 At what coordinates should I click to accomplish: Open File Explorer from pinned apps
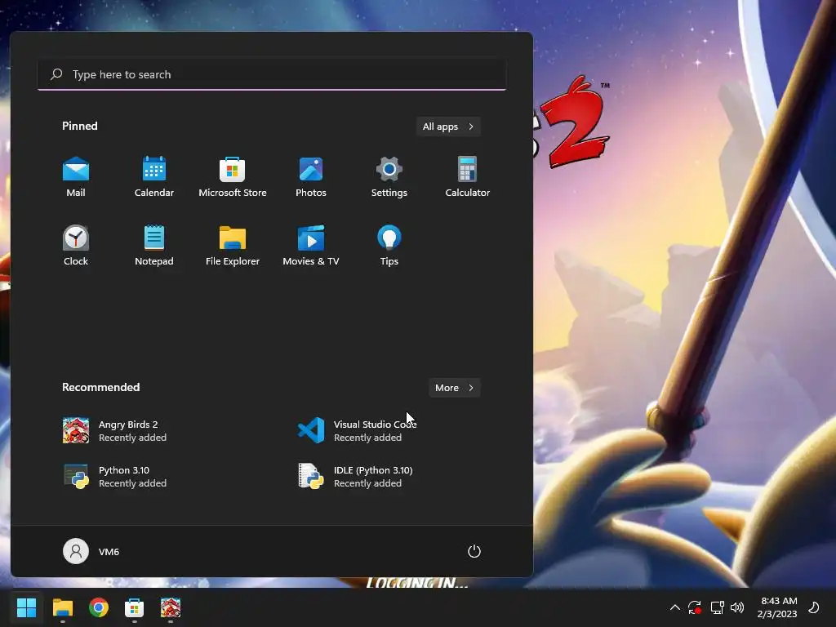click(x=233, y=246)
